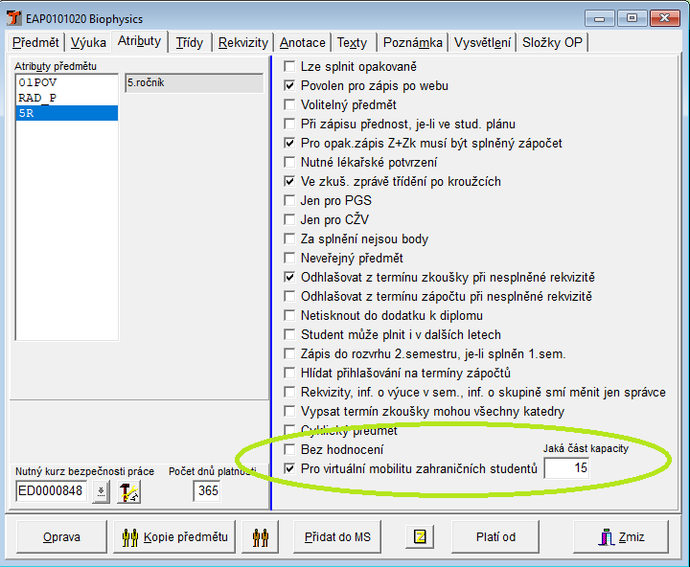Click the yellow note icon button
This screenshot has height=567, width=690.
click(419, 537)
